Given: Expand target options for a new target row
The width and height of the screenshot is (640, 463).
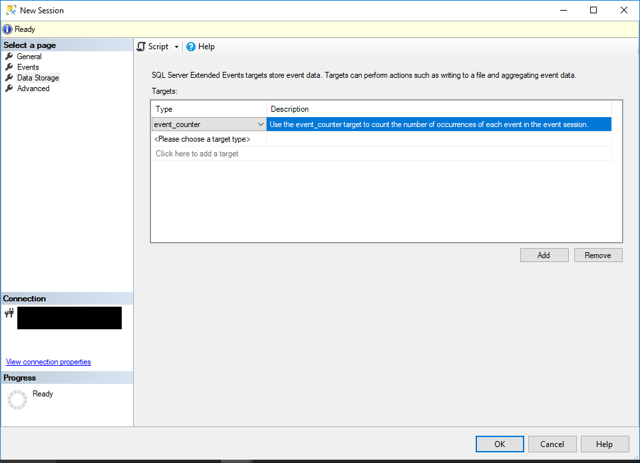Looking at the screenshot, I should [260, 139].
